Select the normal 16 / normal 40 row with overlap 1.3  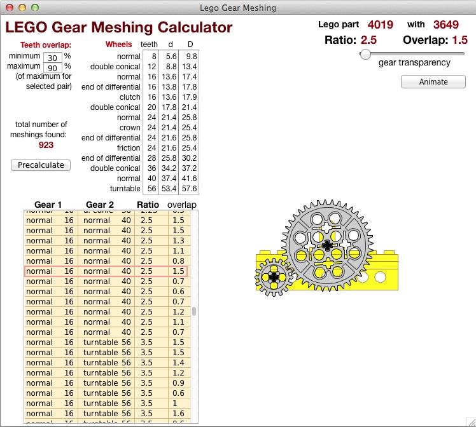[x=107, y=241]
